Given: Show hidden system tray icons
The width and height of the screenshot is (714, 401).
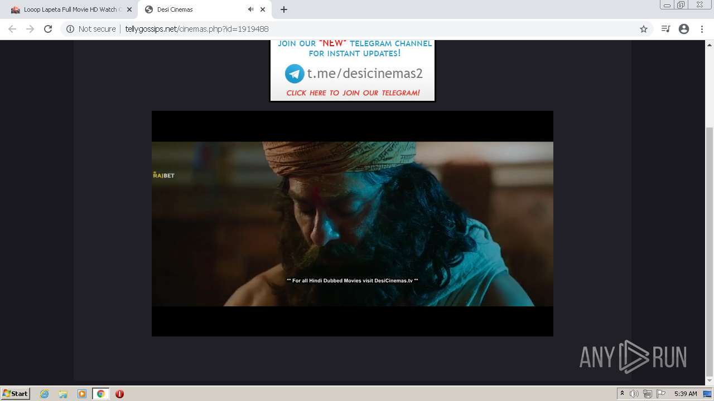Looking at the screenshot, I should click(x=622, y=394).
